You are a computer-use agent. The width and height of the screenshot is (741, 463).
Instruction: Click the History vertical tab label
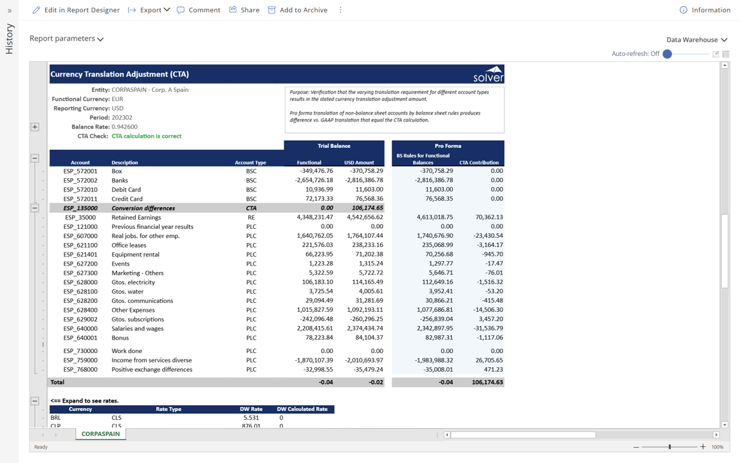(9, 39)
